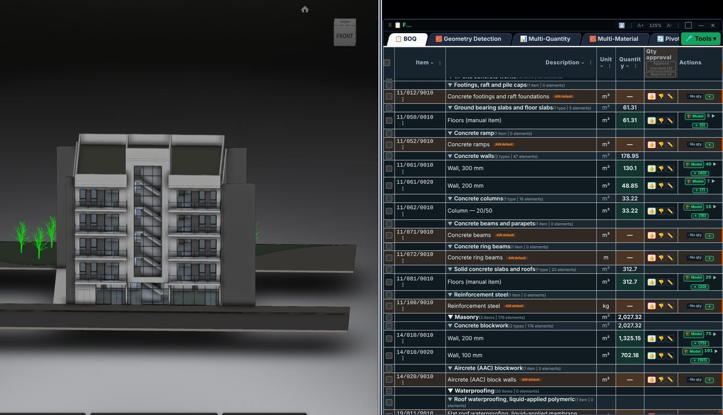Collapse the Masonry section
The image size is (723, 415).
450,317
